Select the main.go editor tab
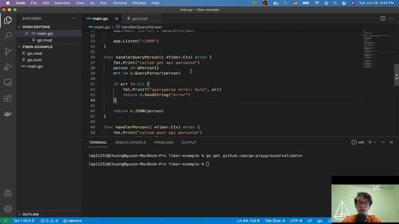Viewport: 399px width, 224px height. [x=100, y=19]
